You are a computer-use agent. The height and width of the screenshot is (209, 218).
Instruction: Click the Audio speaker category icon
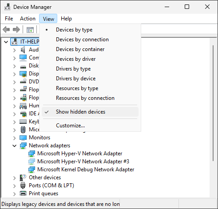[23, 50]
